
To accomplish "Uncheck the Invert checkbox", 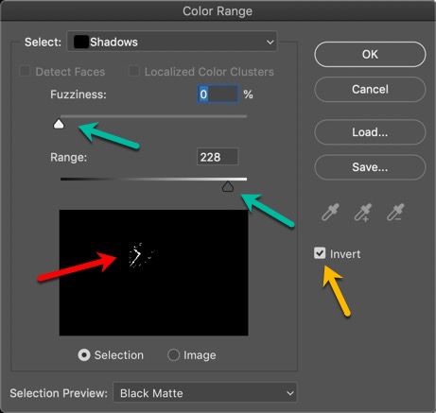I will [x=320, y=253].
